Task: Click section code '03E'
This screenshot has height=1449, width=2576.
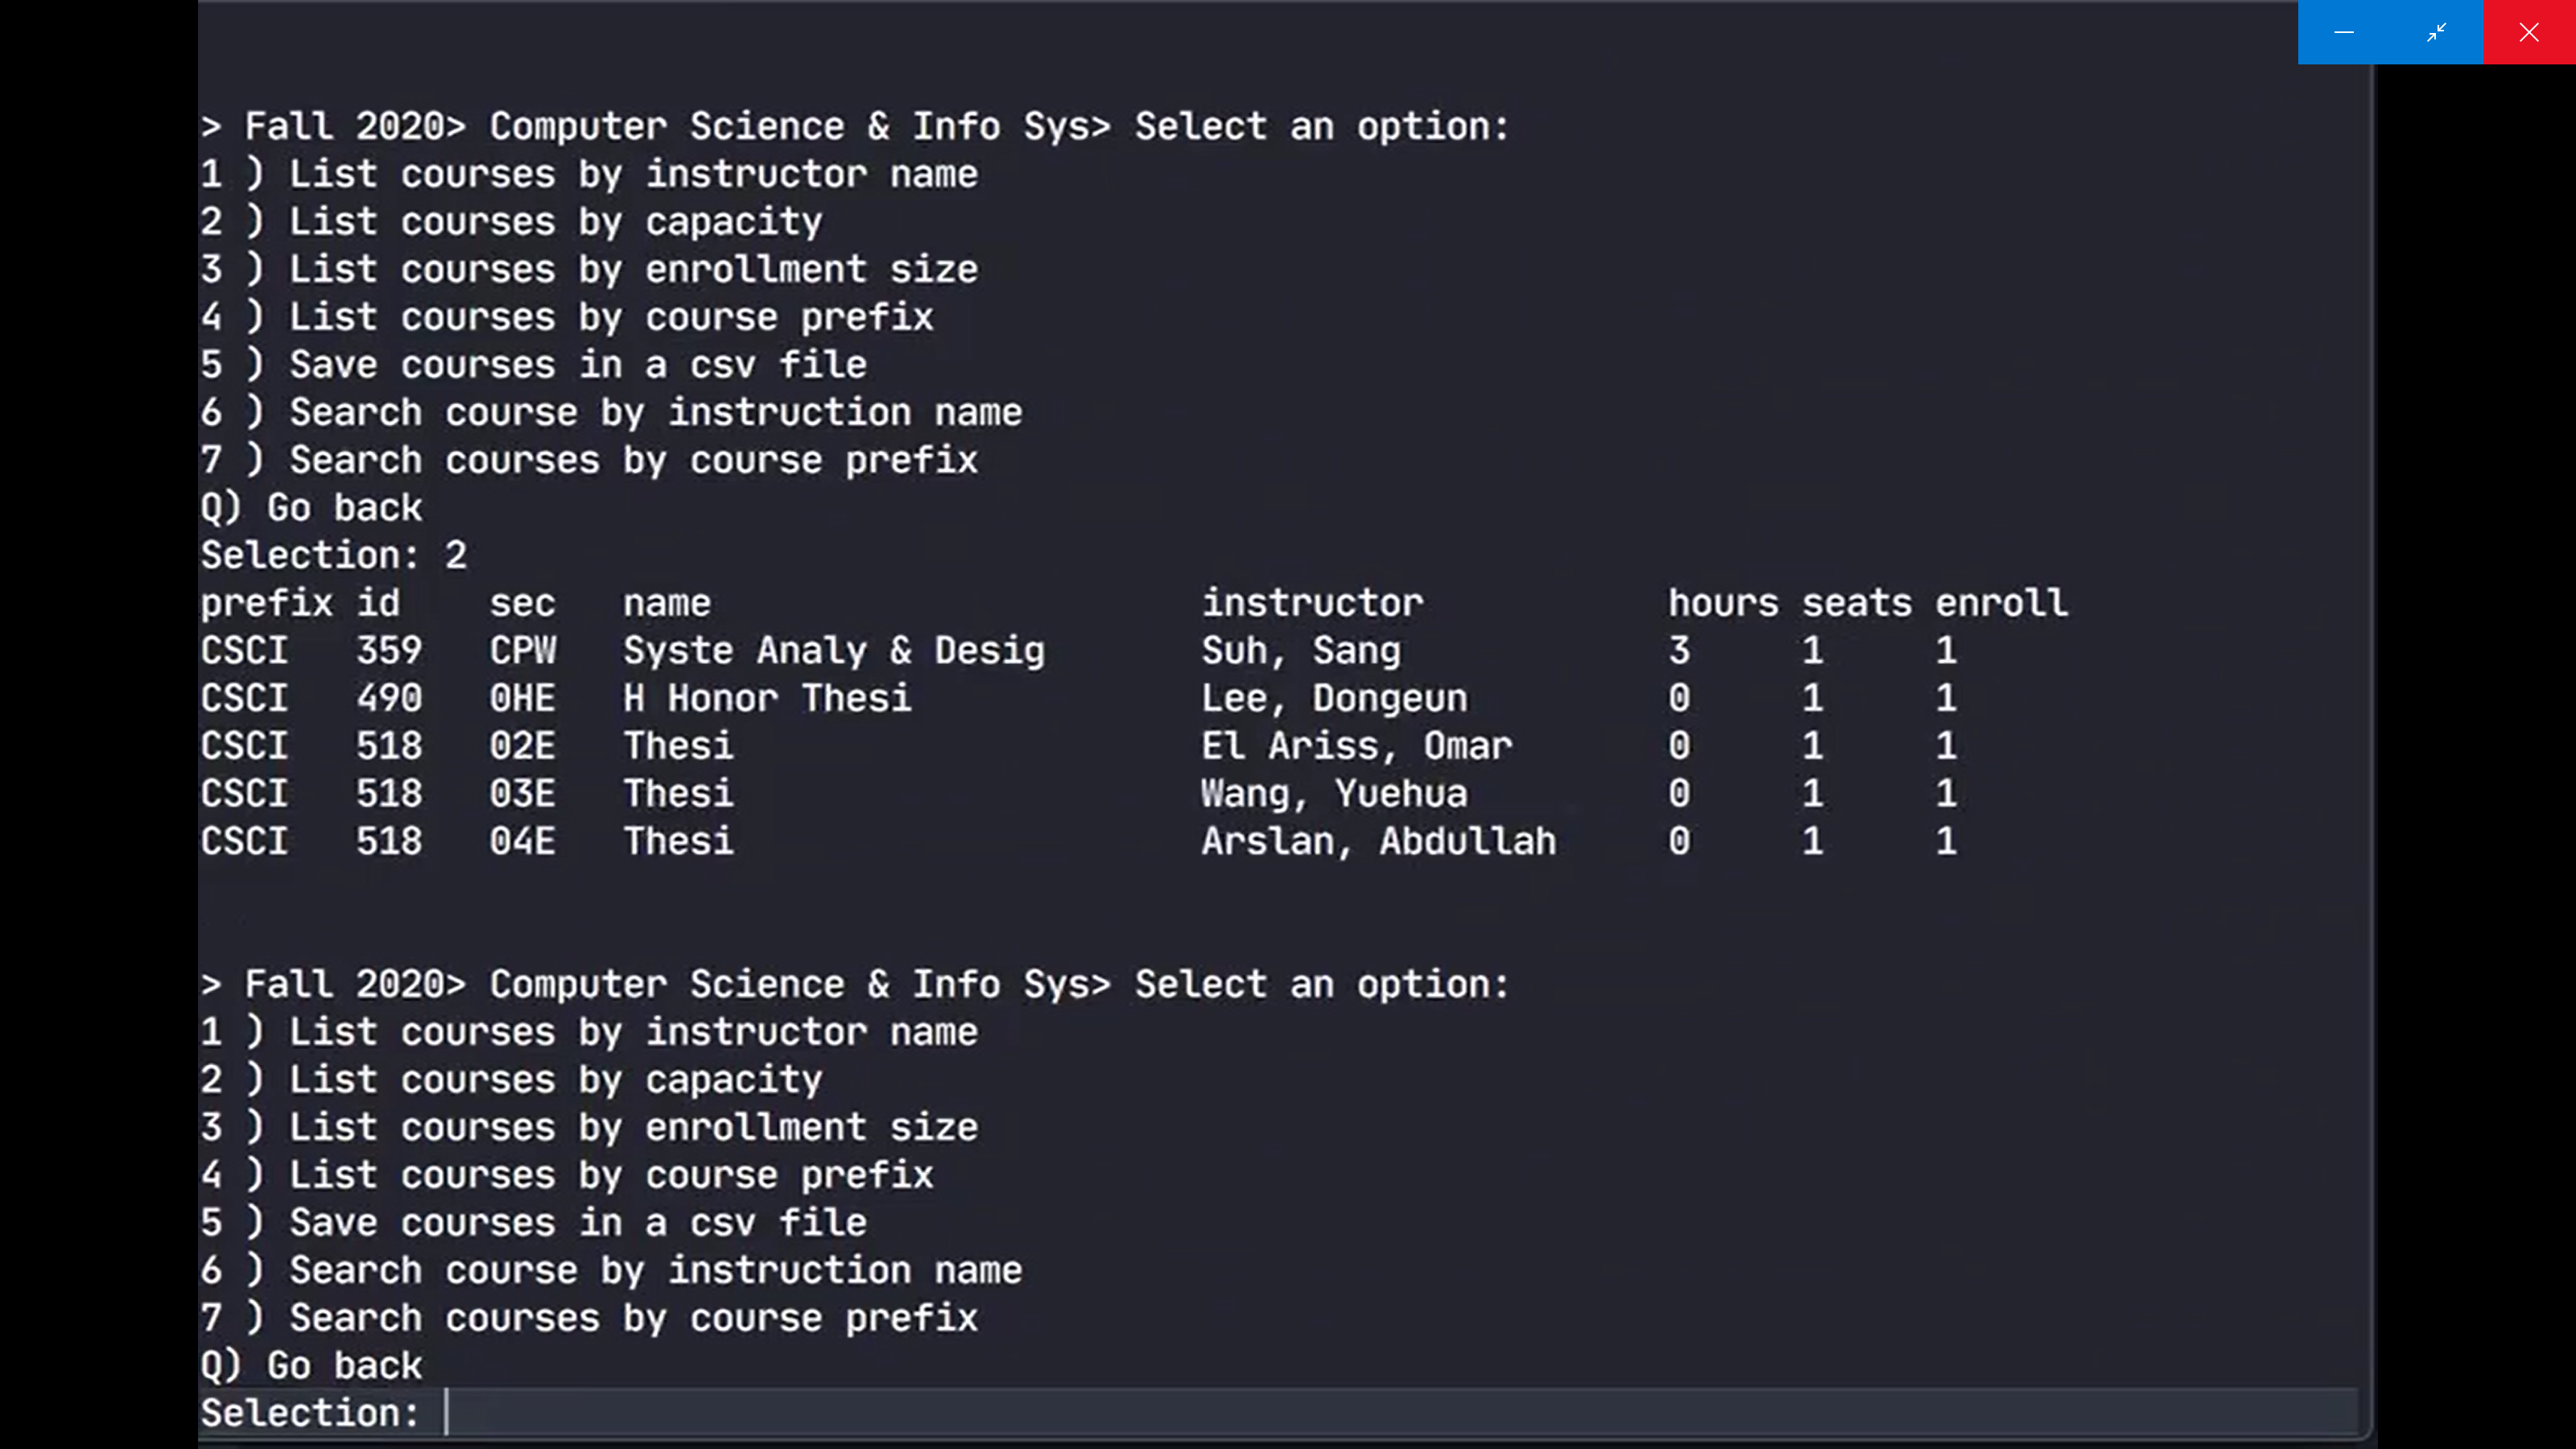Action: pyautogui.click(x=522, y=794)
